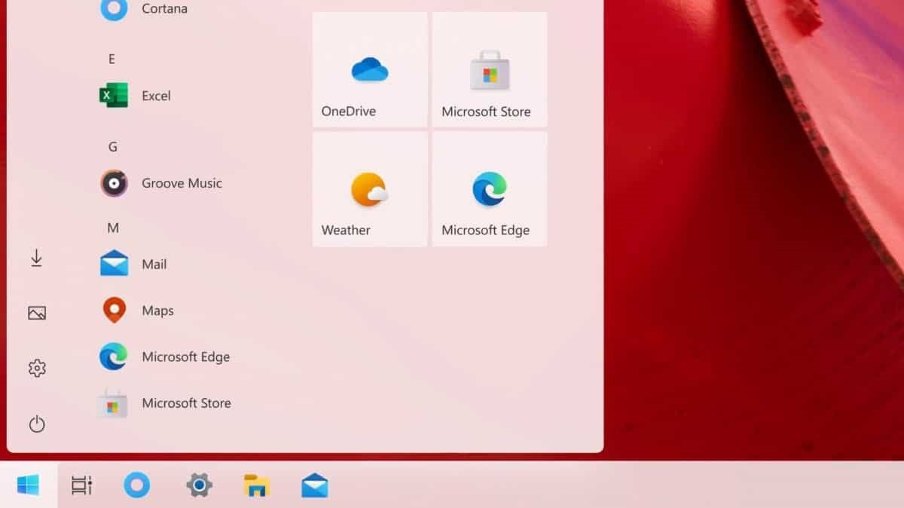904x508 pixels.
Task: Select the letter E heading to jump alphabetically
Action: 111,58
